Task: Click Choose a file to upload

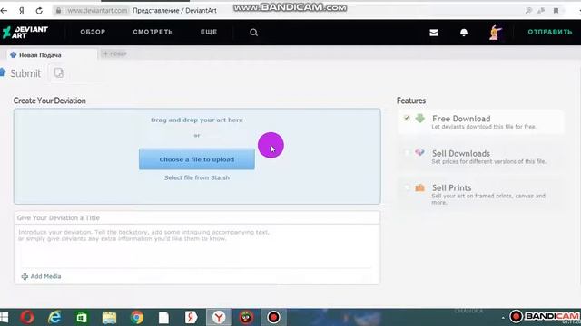Action: pyautogui.click(x=197, y=159)
